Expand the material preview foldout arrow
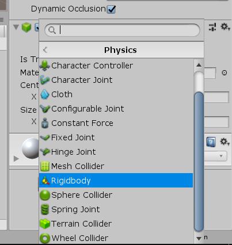Viewport: 232px width, 245px height. coord(16,159)
